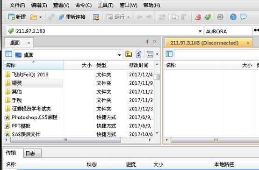The width and height of the screenshot is (259, 170).
Task: Click the parent folder up icon
Action: click(x=129, y=54)
